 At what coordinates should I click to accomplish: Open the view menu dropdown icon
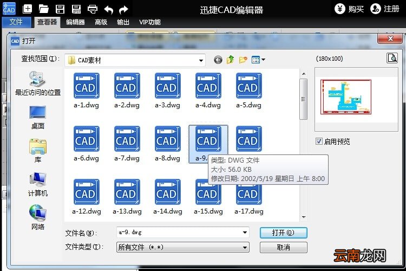(x=258, y=60)
